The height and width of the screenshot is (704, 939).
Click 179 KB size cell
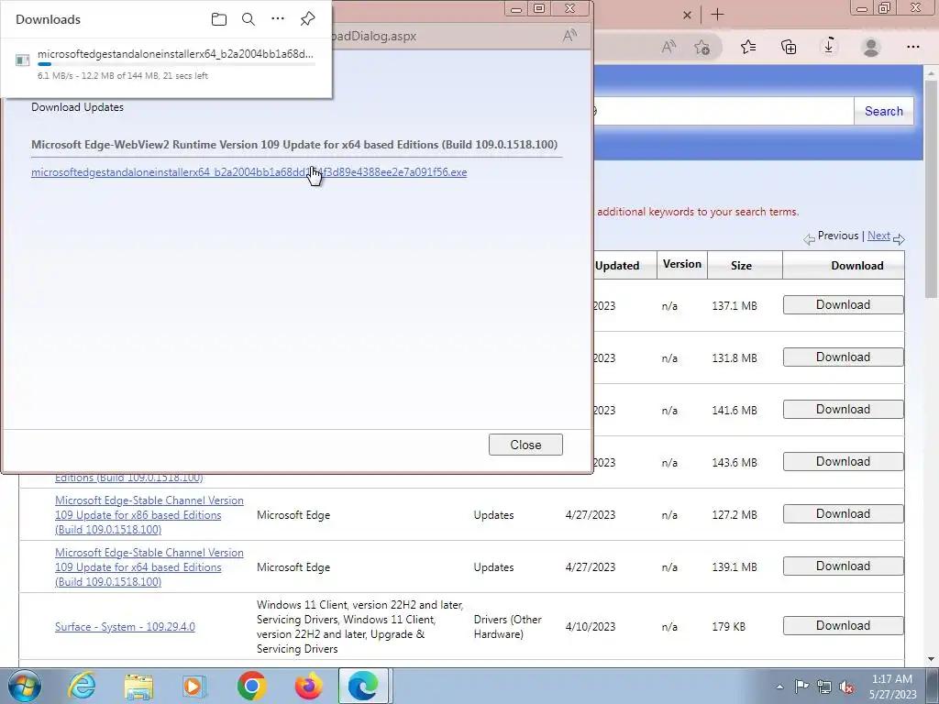[729, 627]
